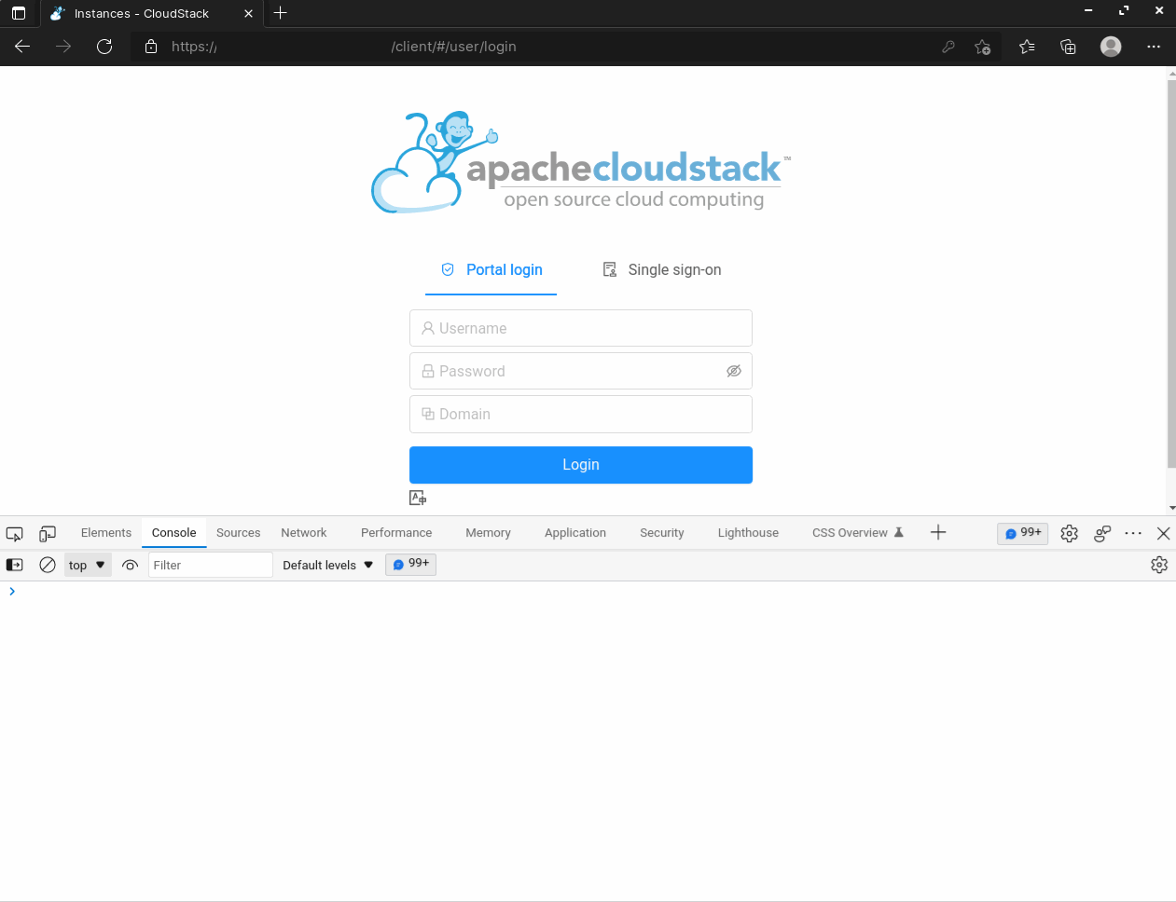This screenshot has width=1176, height=902.
Task: Click the translate icon below Login button
Action: (x=418, y=498)
